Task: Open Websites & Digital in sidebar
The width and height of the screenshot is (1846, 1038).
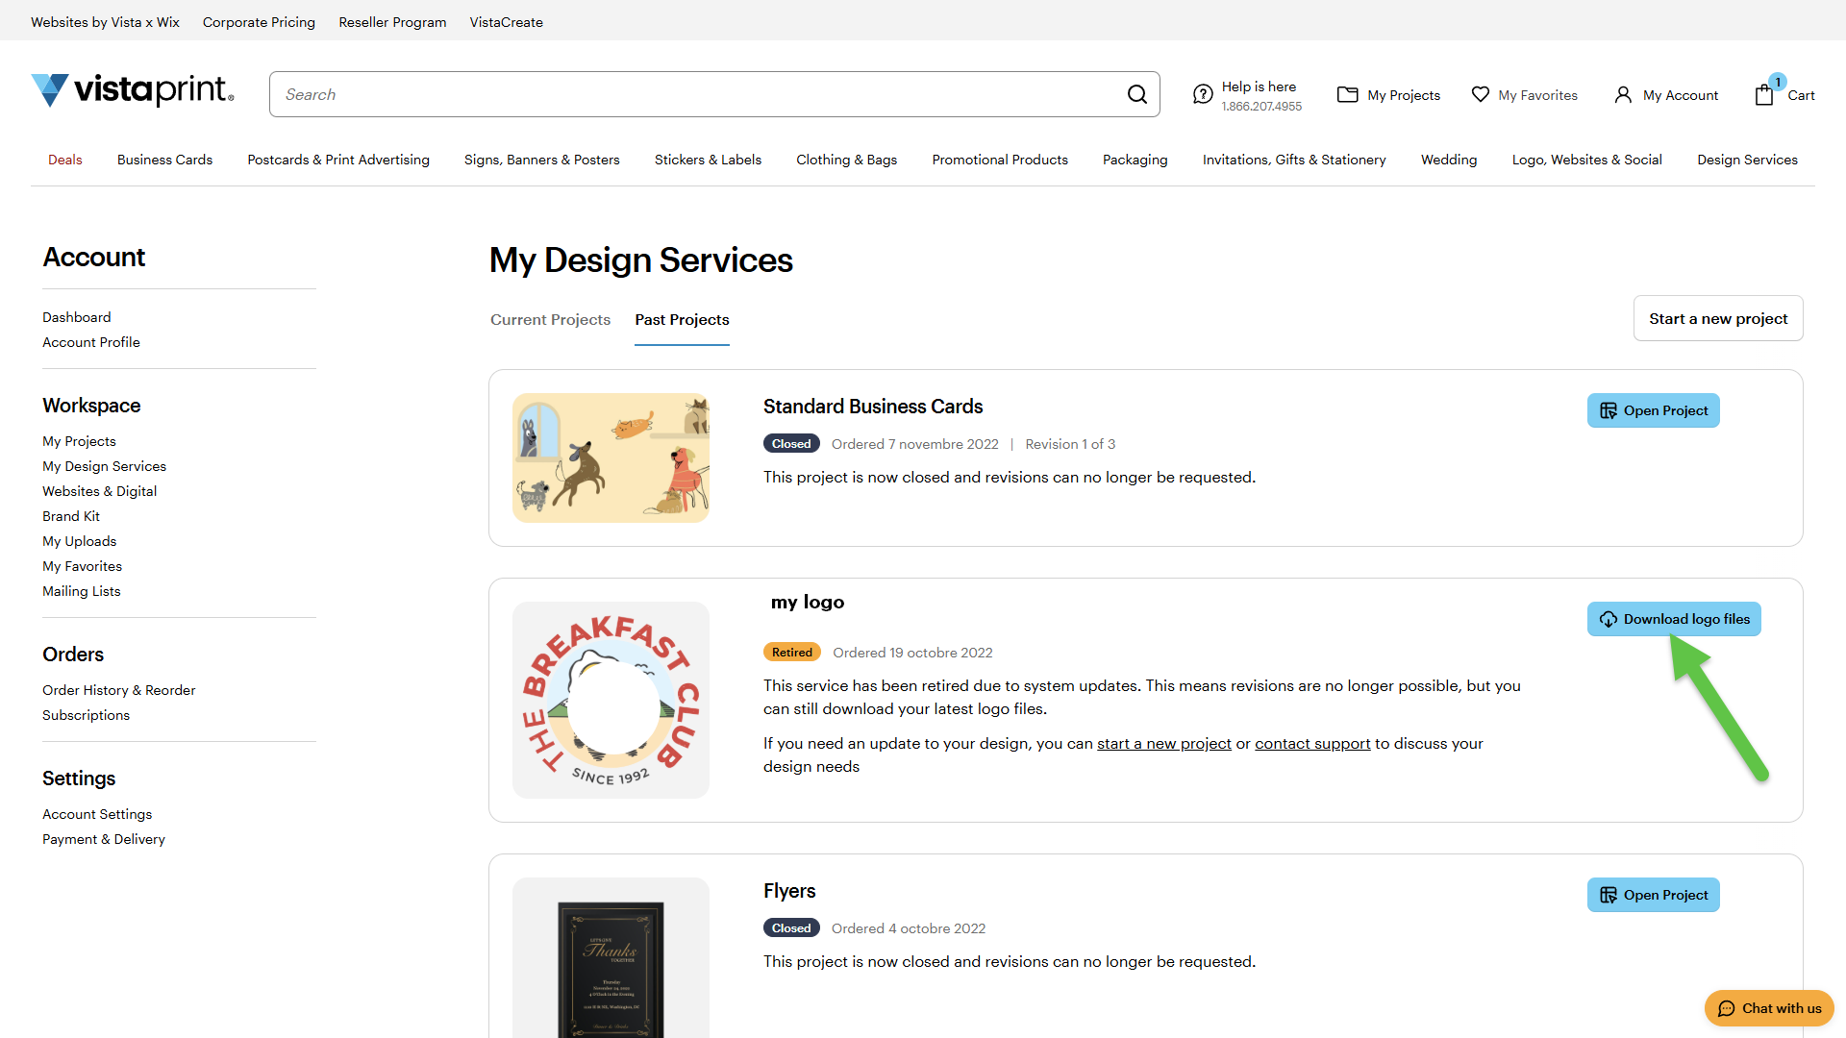Action: (99, 491)
